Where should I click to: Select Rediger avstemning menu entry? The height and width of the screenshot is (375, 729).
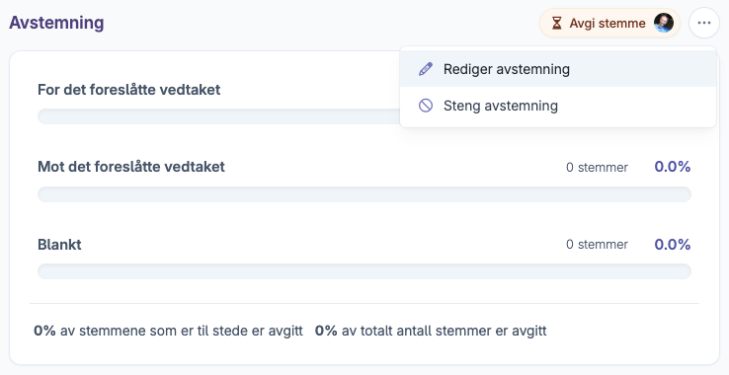point(558,69)
